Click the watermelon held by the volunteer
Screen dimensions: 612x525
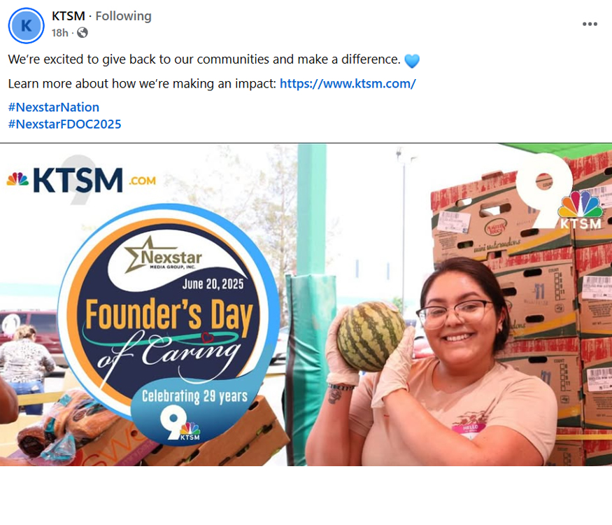click(x=371, y=337)
